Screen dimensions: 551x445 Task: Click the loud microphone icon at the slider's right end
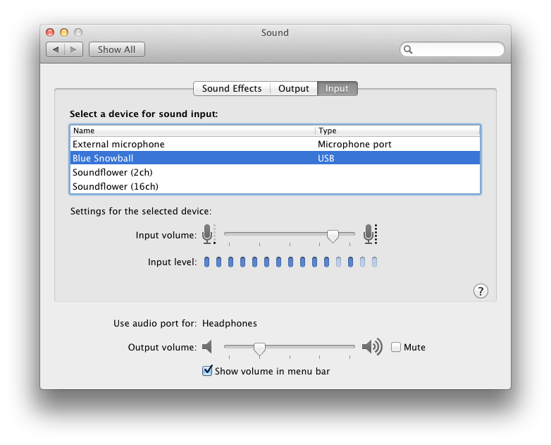pos(370,234)
